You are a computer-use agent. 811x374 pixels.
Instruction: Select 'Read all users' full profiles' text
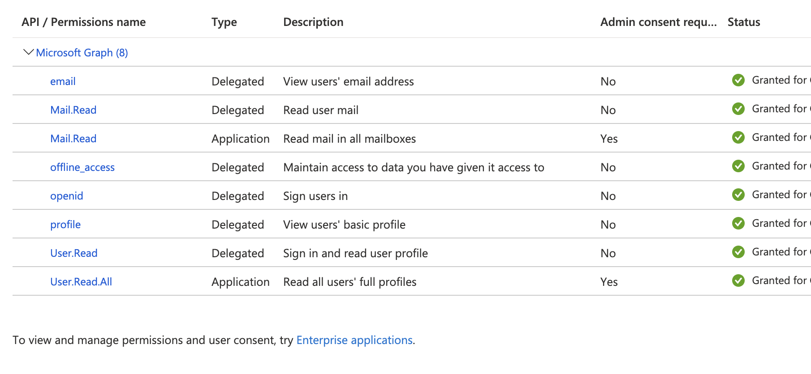pyautogui.click(x=350, y=282)
